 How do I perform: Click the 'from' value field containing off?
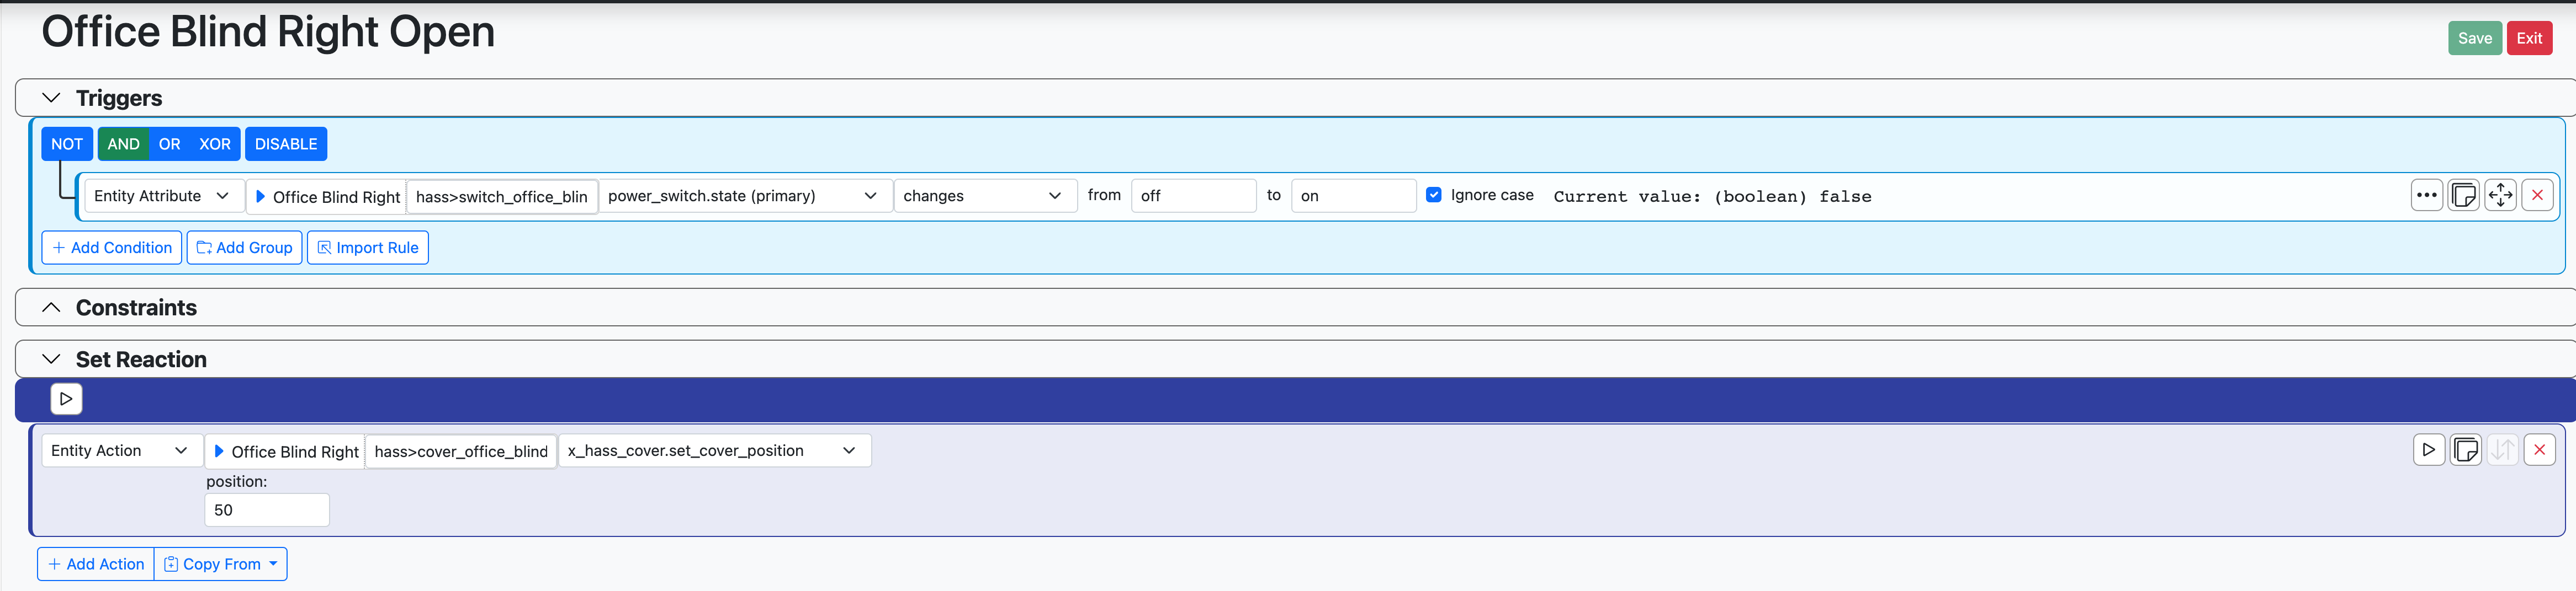pos(1193,196)
